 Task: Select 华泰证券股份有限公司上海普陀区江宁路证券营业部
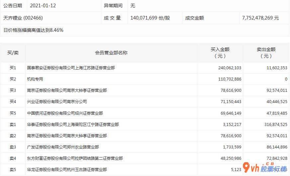point(73,125)
